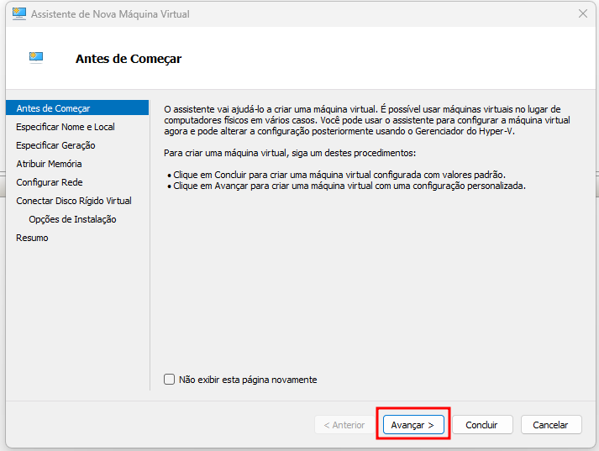Viewport: 599px width, 451px height.
Task: Click Concluir to finish the wizard
Action: (x=482, y=425)
